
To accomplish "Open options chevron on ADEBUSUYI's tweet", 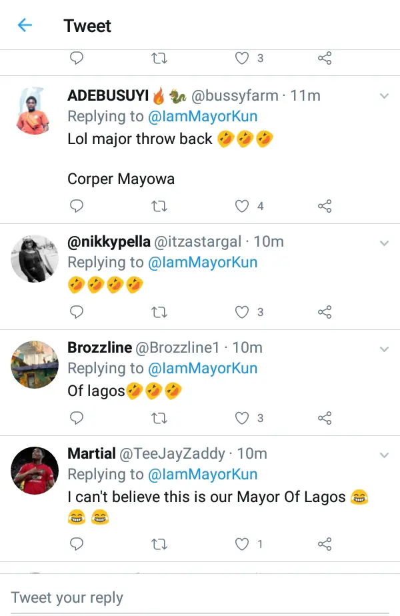I will 384,97.
